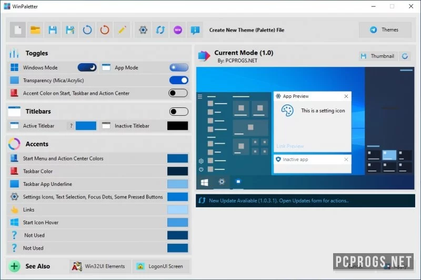This screenshot has width=421, height=280.
Task: Click the blue info speech-bubble icon
Action: point(195,30)
